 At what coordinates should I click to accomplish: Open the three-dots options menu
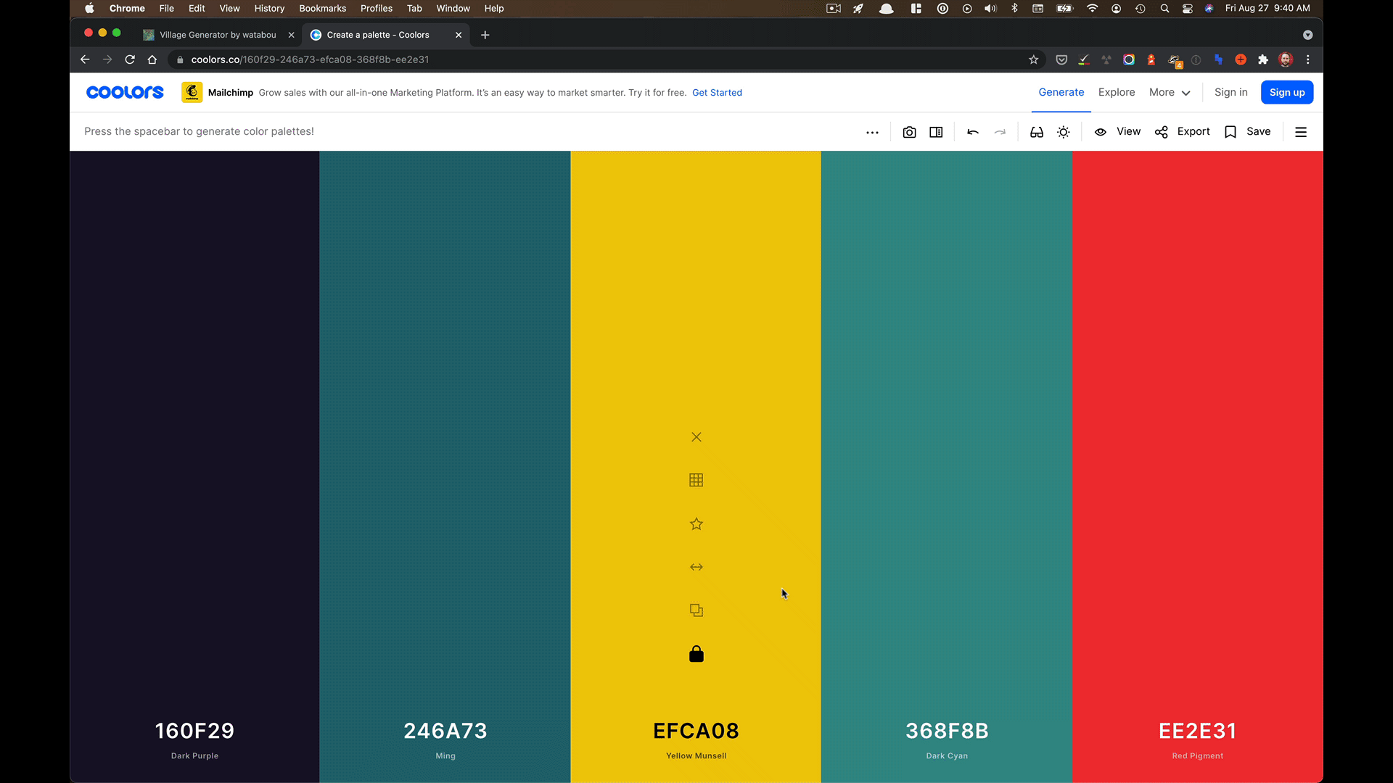click(872, 132)
